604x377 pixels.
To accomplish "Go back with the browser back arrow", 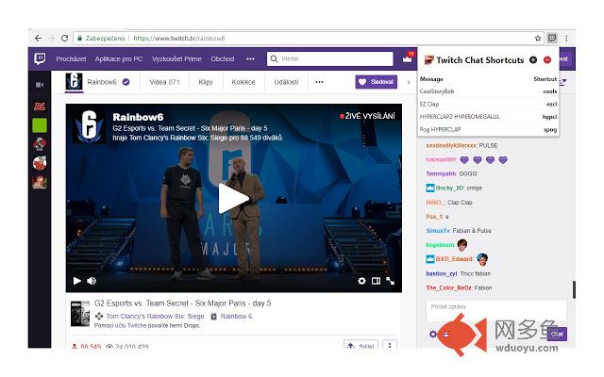I will coord(38,38).
